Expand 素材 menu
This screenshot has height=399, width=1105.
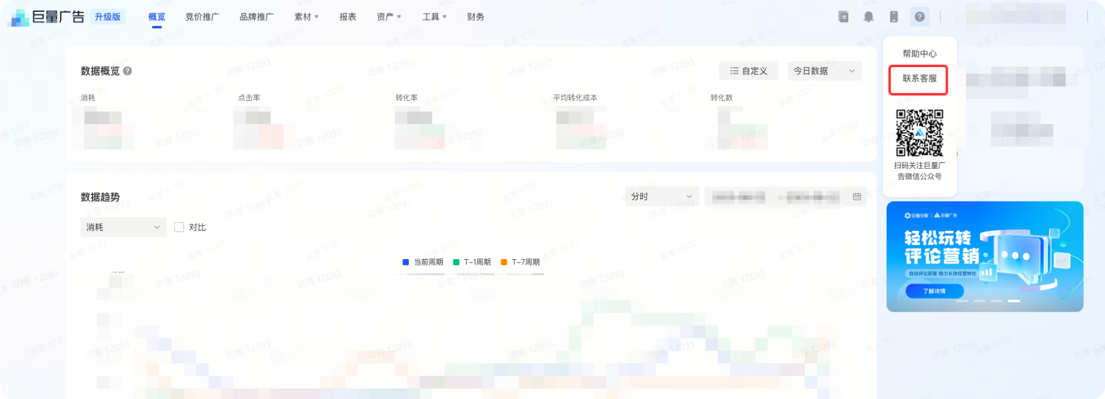(306, 17)
